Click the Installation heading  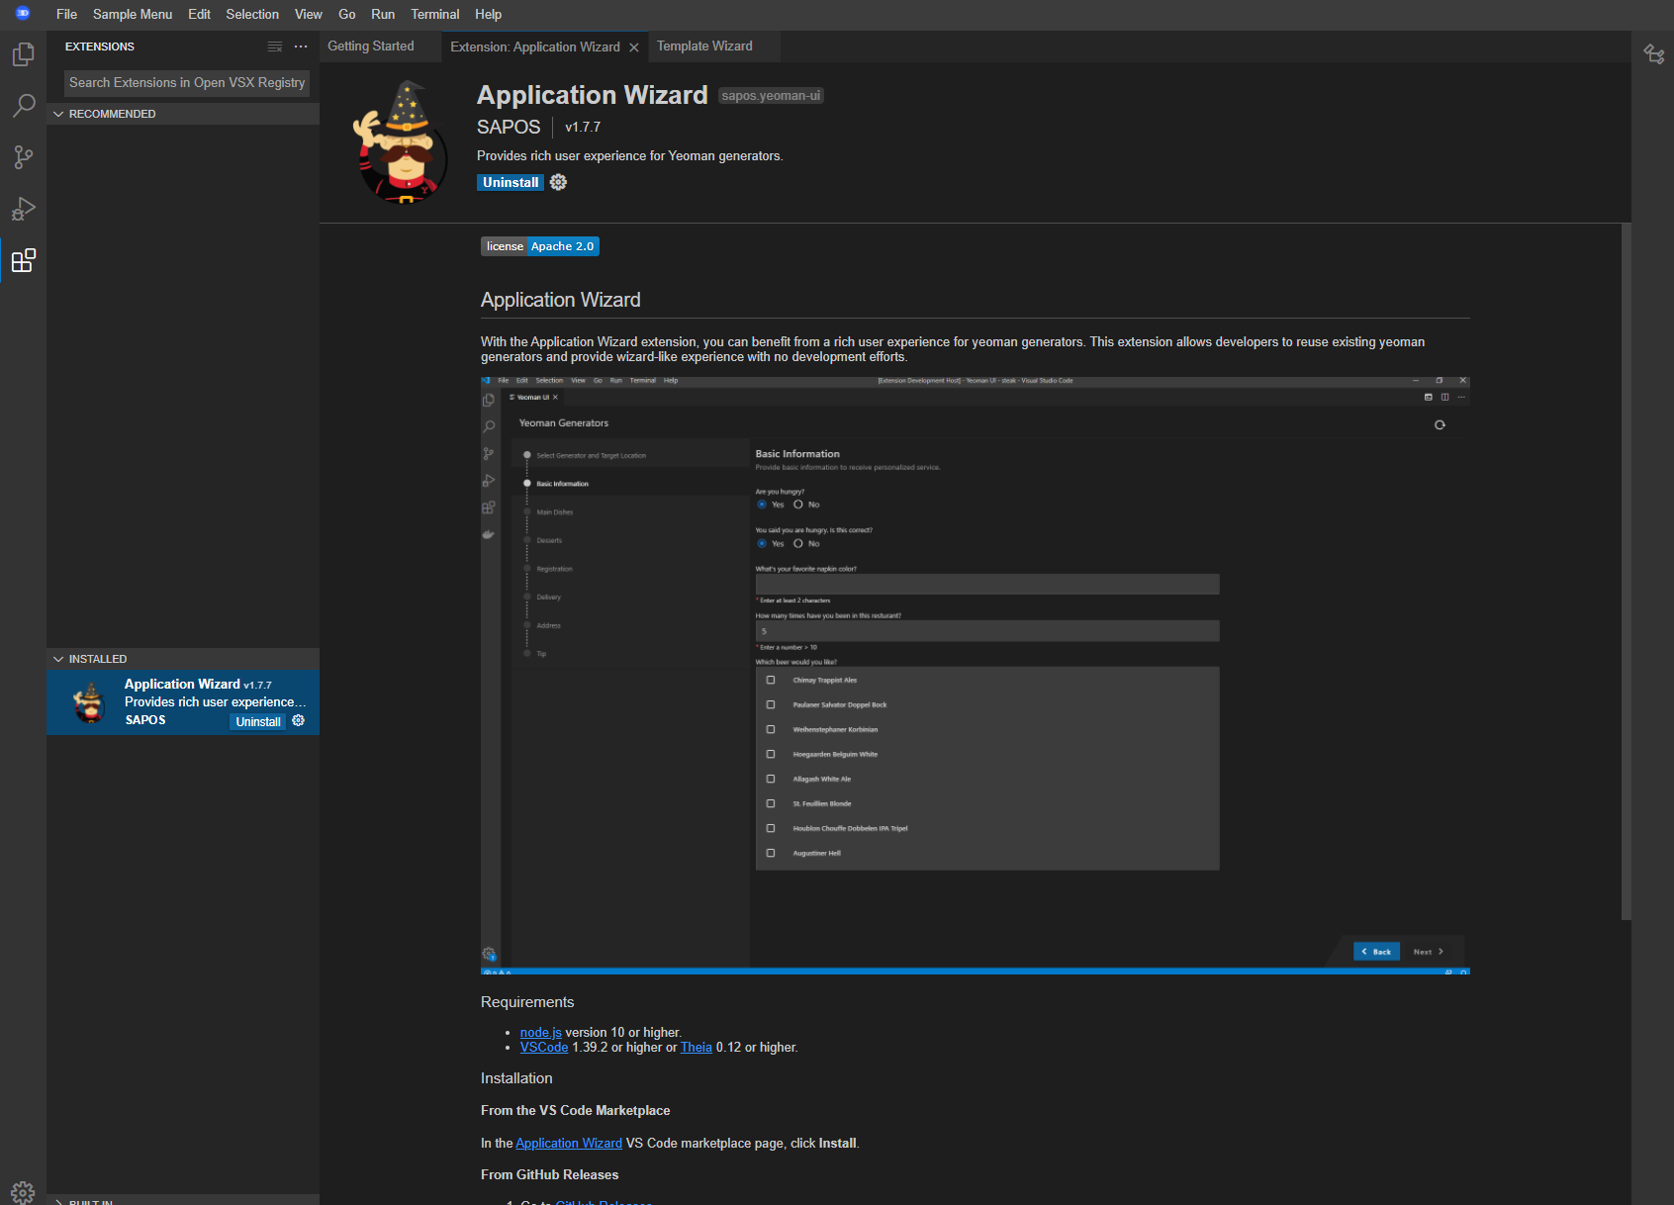(x=516, y=1078)
